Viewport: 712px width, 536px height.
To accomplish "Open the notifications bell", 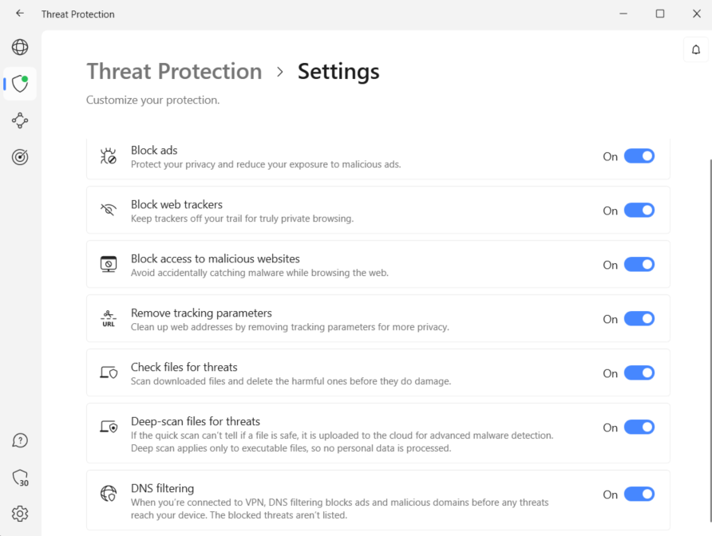I will 695,49.
